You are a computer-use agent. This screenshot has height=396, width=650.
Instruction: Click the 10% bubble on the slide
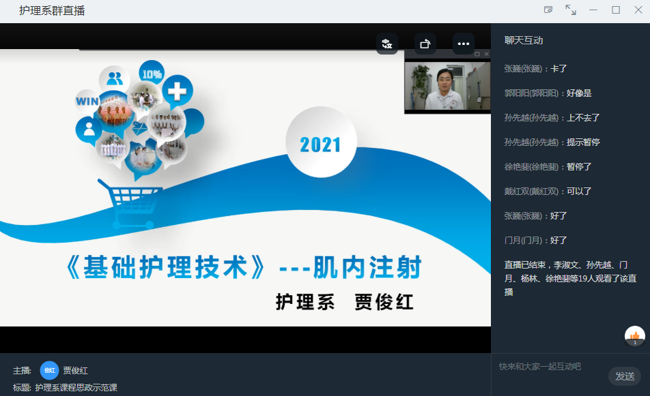pyautogui.click(x=152, y=73)
